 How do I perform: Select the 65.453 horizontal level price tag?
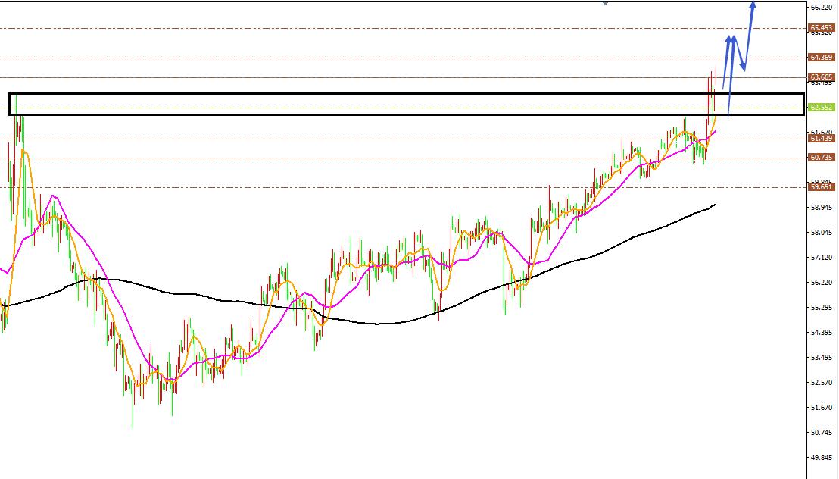pos(821,28)
